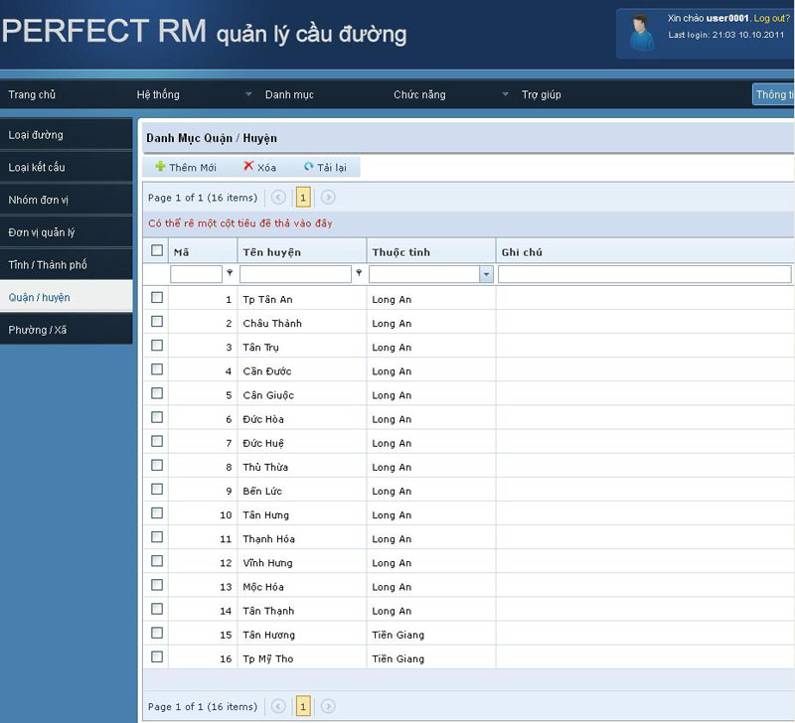Select Đơn vị quản lý in sidebar
The height and width of the screenshot is (723, 795).
(x=66, y=232)
